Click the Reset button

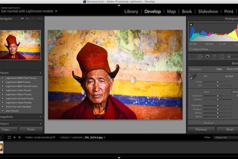click(x=228, y=129)
